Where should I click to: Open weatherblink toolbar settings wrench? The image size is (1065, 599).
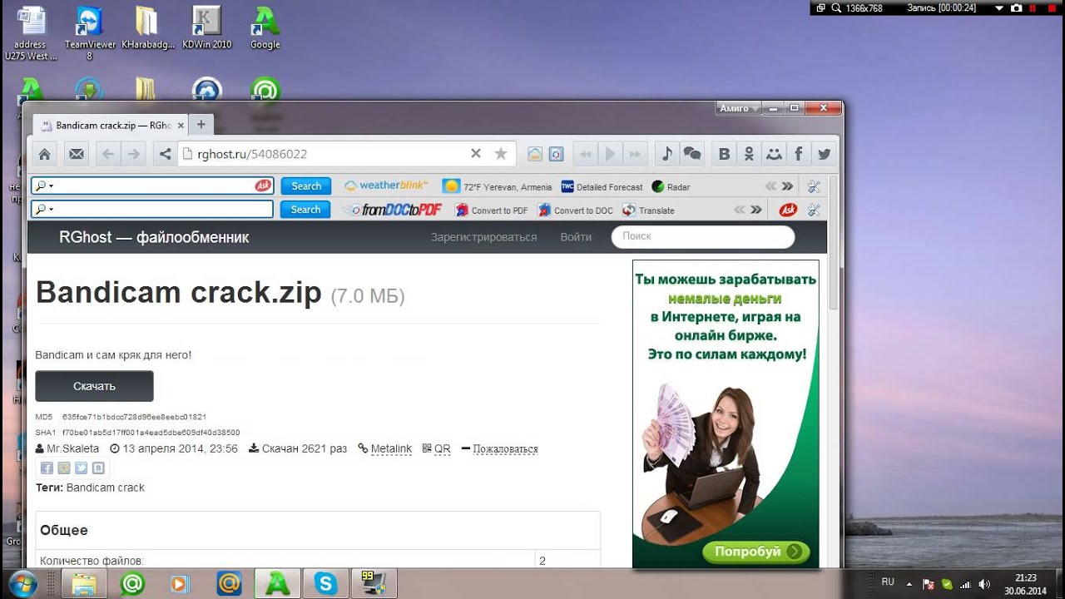(x=814, y=186)
